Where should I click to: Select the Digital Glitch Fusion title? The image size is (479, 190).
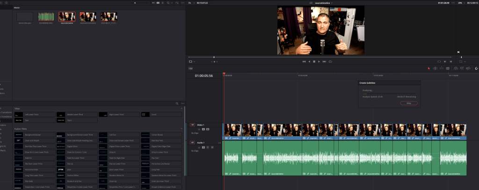tap(77, 146)
